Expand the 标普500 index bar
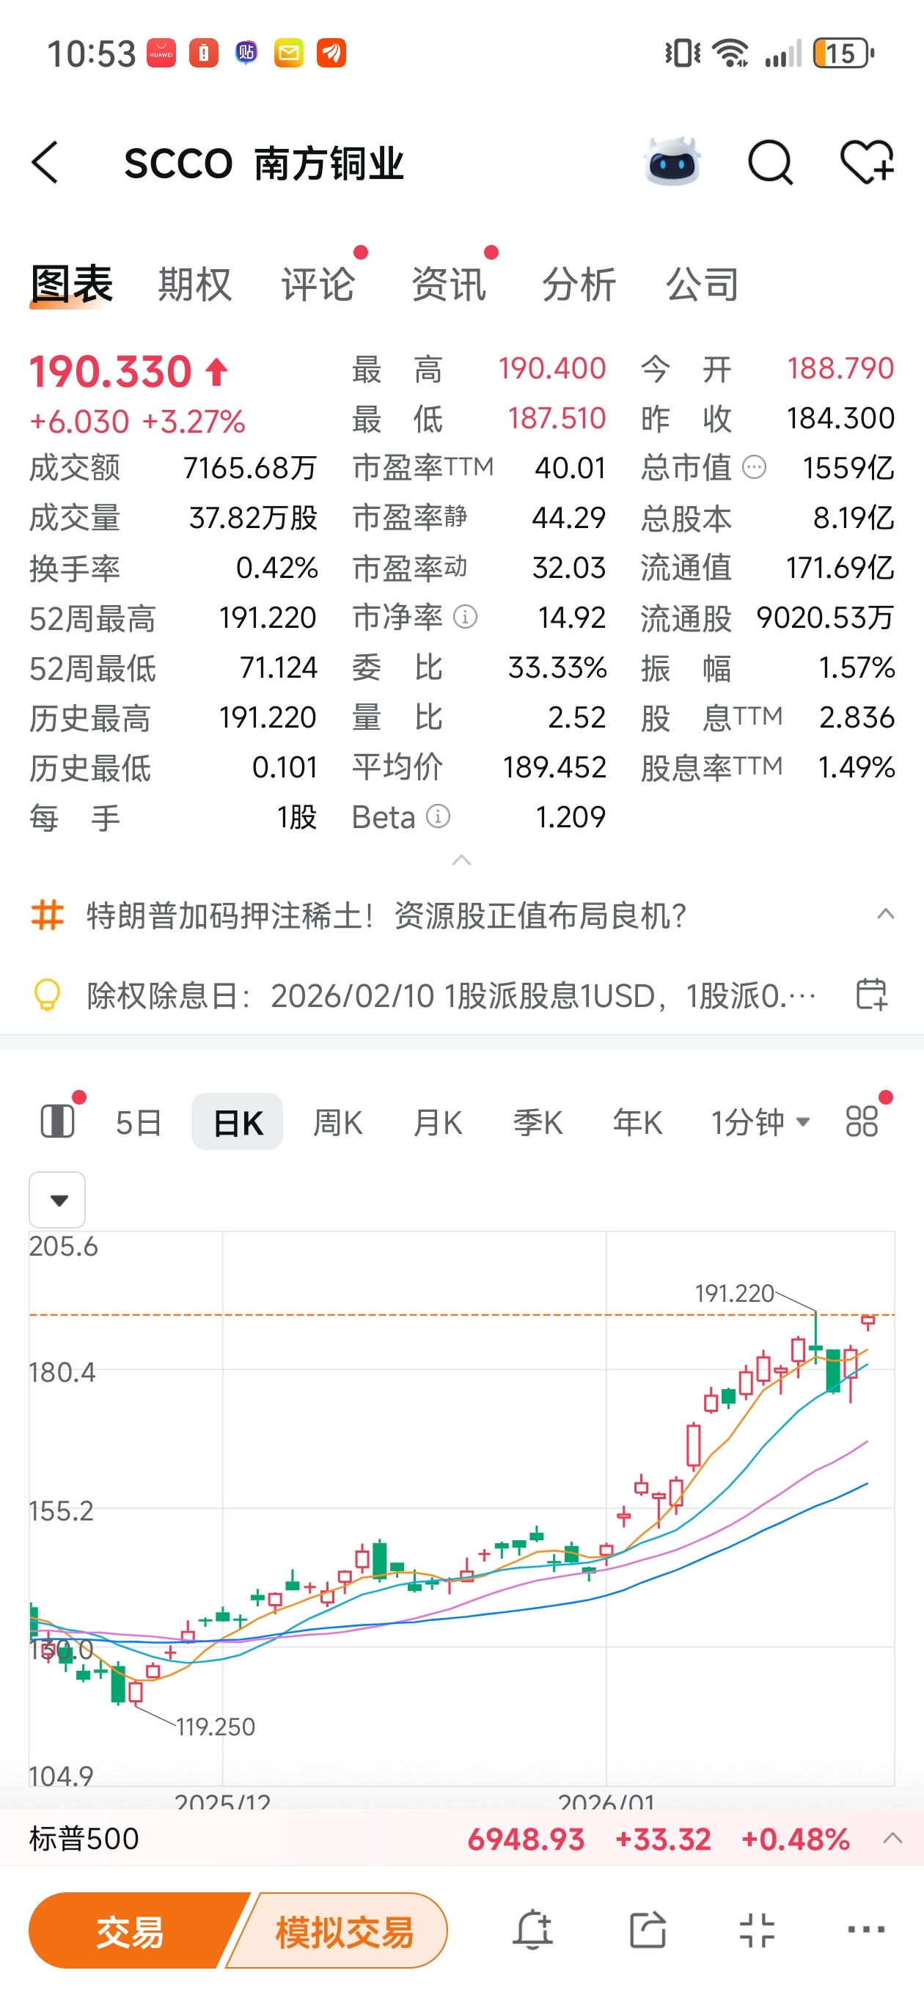924x1995 pixels. 892,1839
